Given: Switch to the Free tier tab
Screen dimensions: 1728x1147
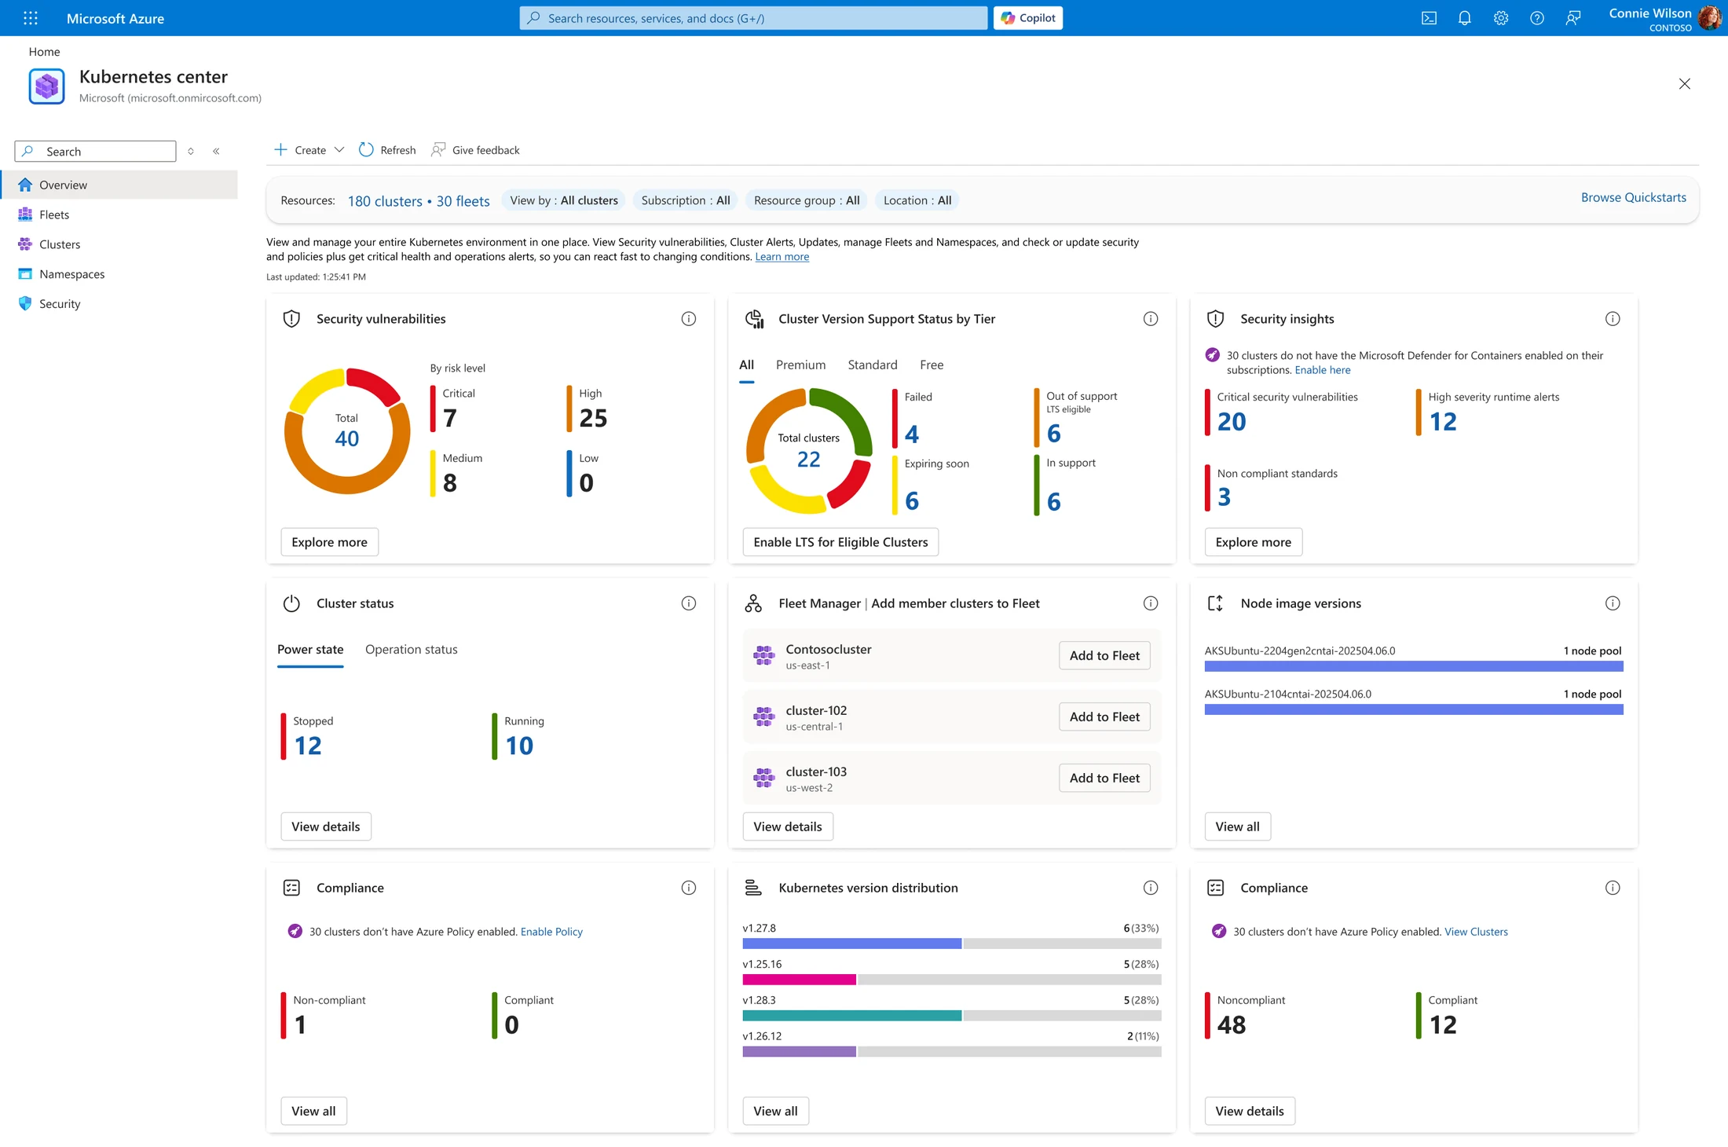Looking at the screenshot, I should (x=932, y=365).
